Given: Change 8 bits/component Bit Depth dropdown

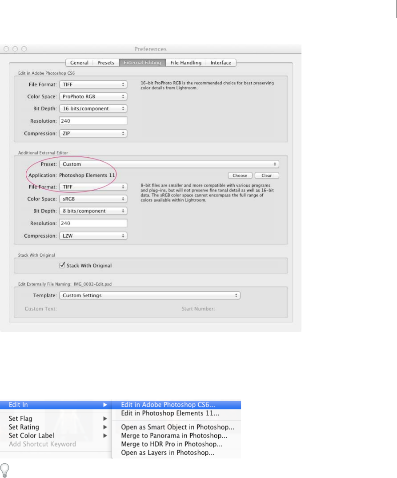Looking at the screenshot, I should pyautogui.click(x=93, y=211).
